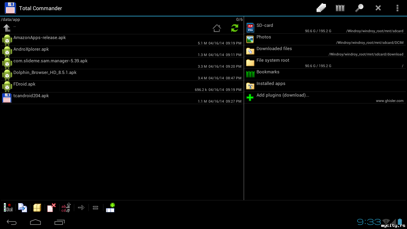Open the Total Commander app logo
The image size is (407, 229).
click(10, 8)
